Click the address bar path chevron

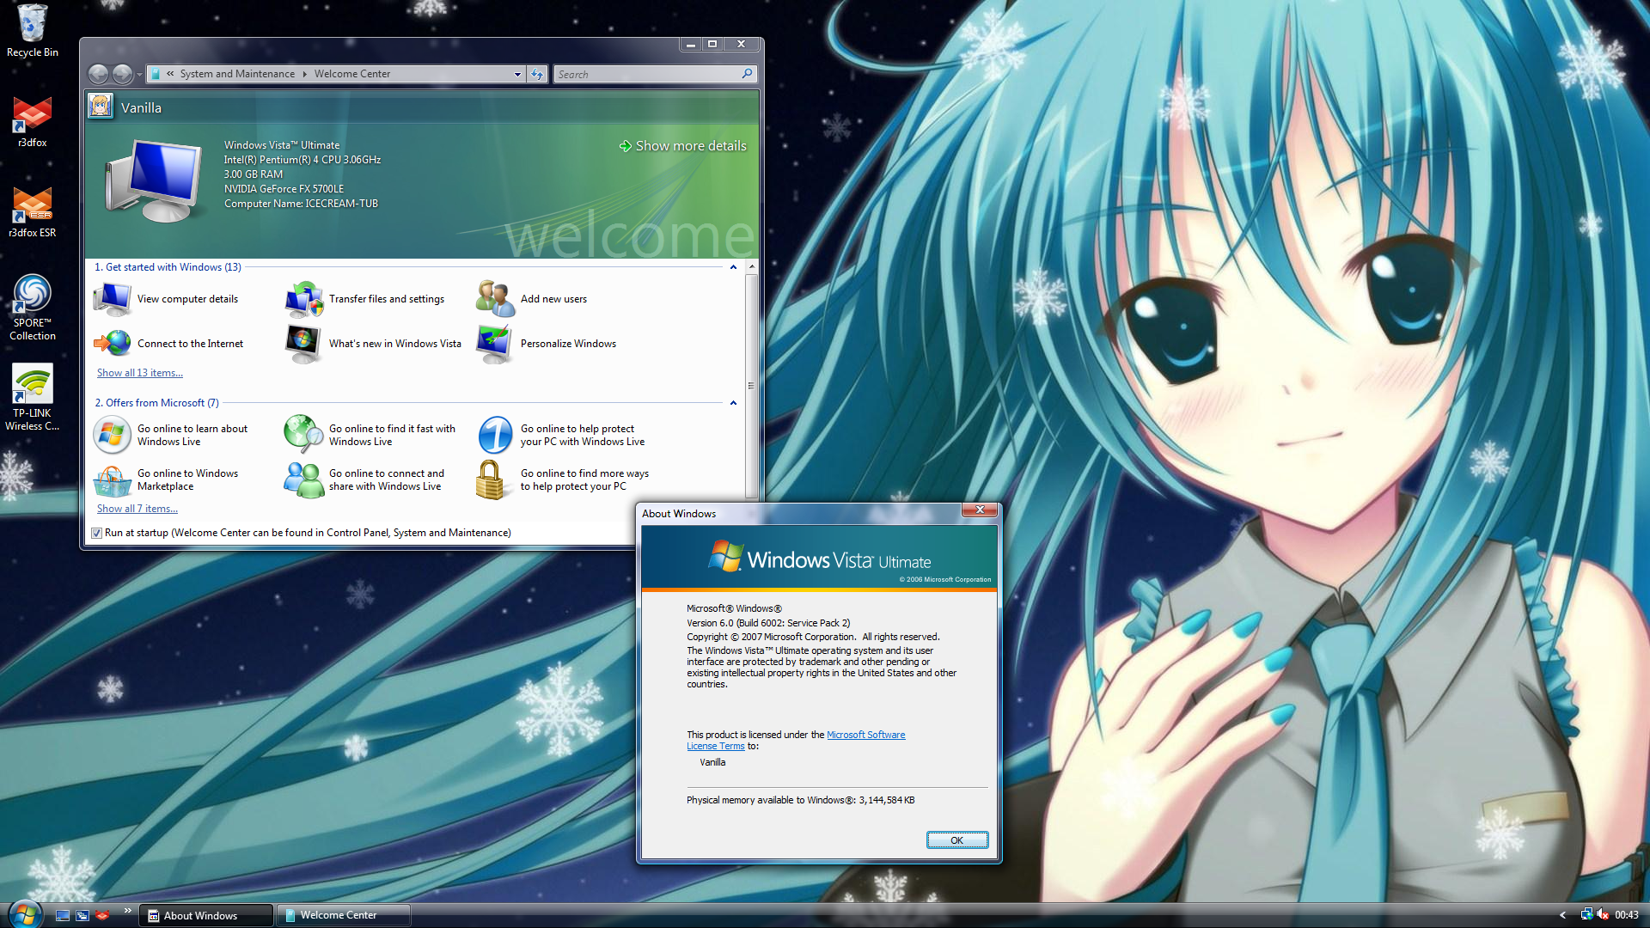(x=170, y=74)
